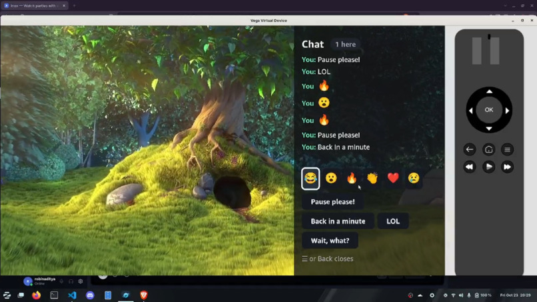This screenshot has width=537, height=302.
Task: Open a new browser tab
Action: (x=75, y=5)
